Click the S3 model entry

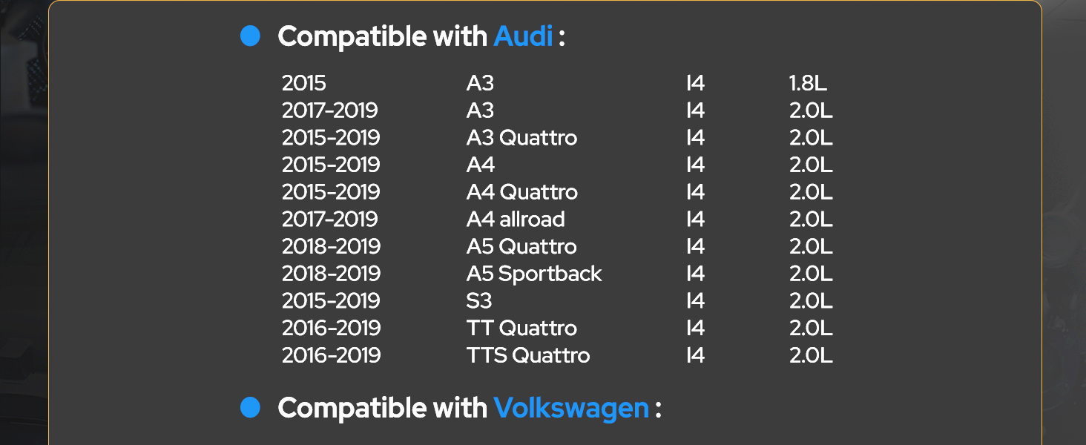[479, 300]
